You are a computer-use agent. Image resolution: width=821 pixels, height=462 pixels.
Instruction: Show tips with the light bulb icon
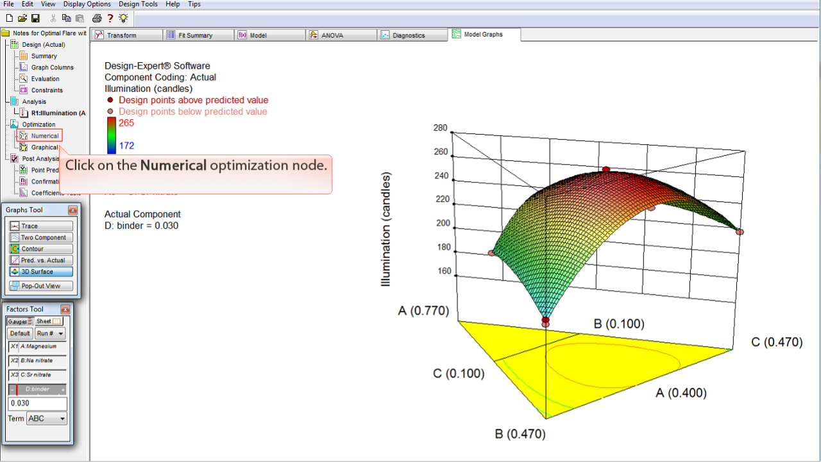(123, 18)
